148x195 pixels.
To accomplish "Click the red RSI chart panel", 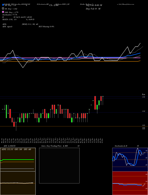I will (x=130, y=183).
